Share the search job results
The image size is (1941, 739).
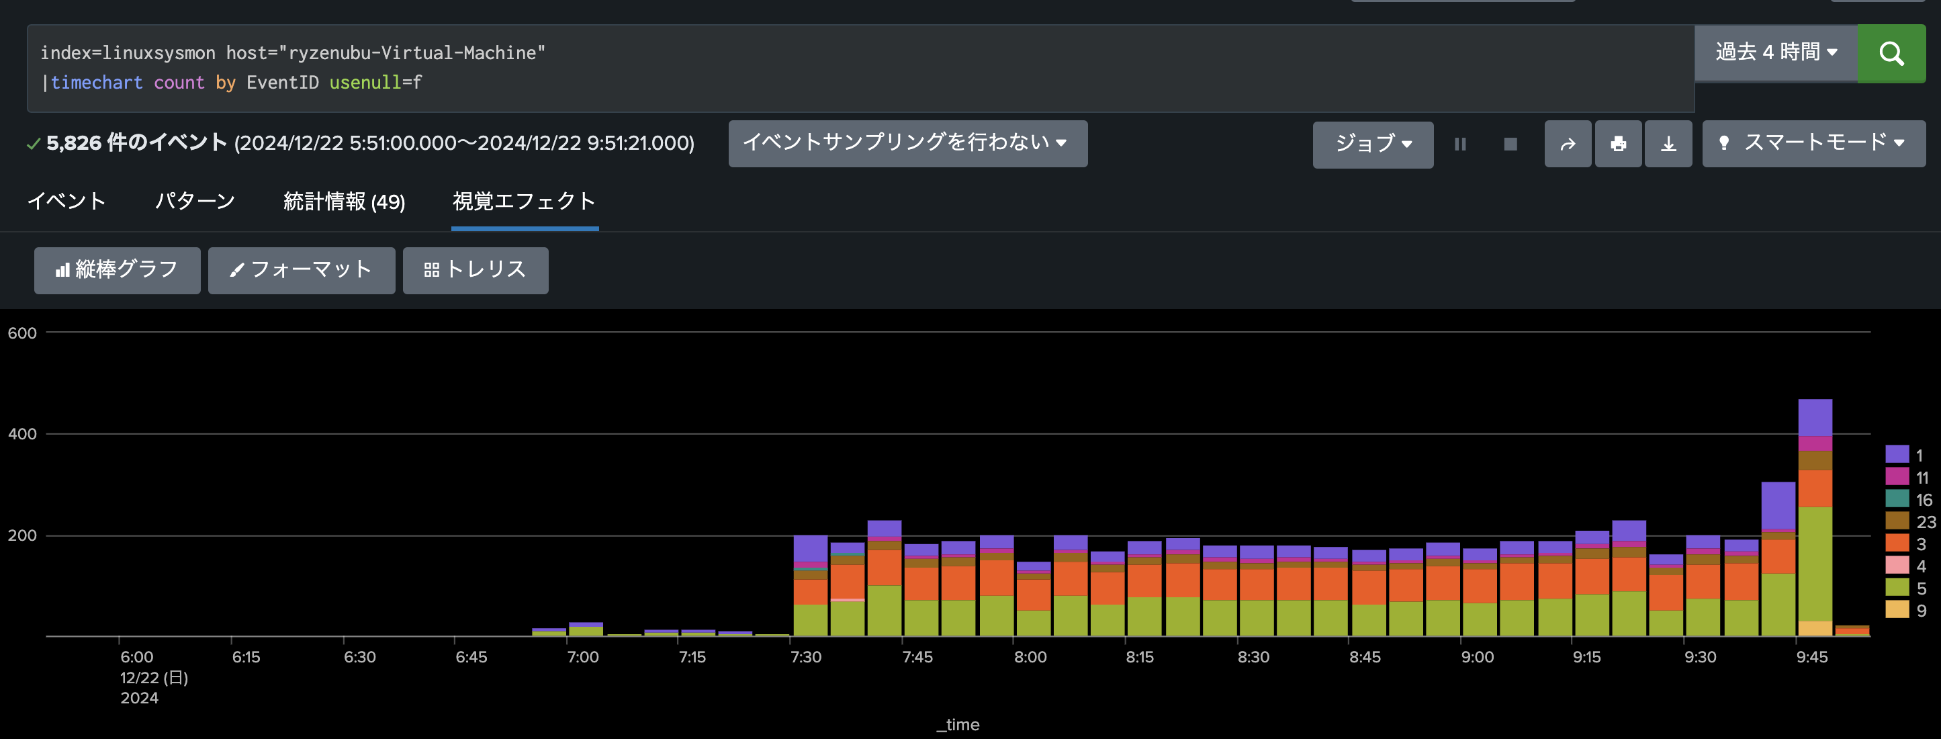click(x=1568, y=144)
